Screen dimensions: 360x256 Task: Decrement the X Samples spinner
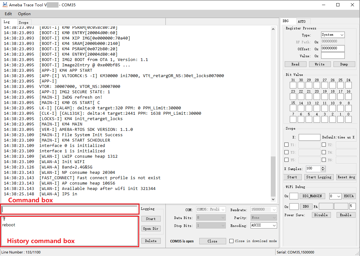(323, 170)
